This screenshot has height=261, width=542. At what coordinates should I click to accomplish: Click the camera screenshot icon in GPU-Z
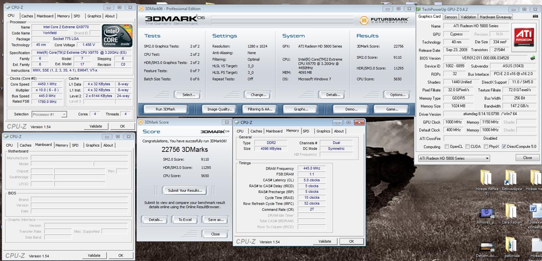click(x=535, y=16)
